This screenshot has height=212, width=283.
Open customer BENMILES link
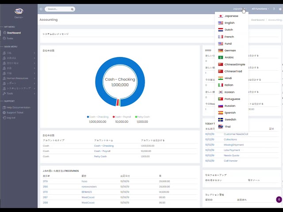[87, 192]
